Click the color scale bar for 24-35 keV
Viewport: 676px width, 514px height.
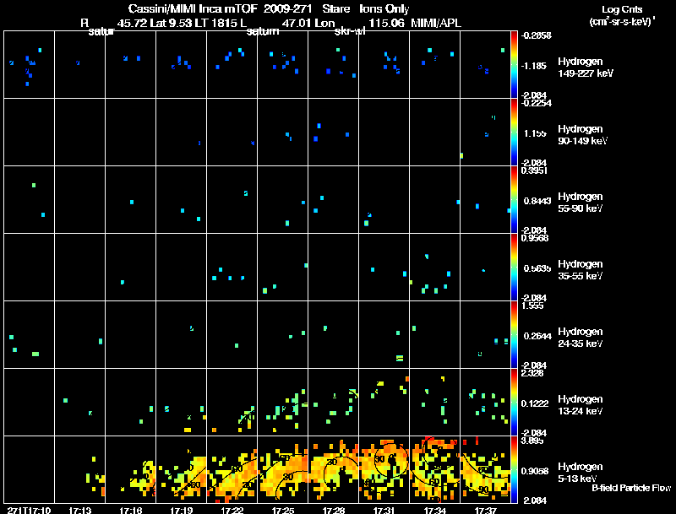click(x=514, y=334)
